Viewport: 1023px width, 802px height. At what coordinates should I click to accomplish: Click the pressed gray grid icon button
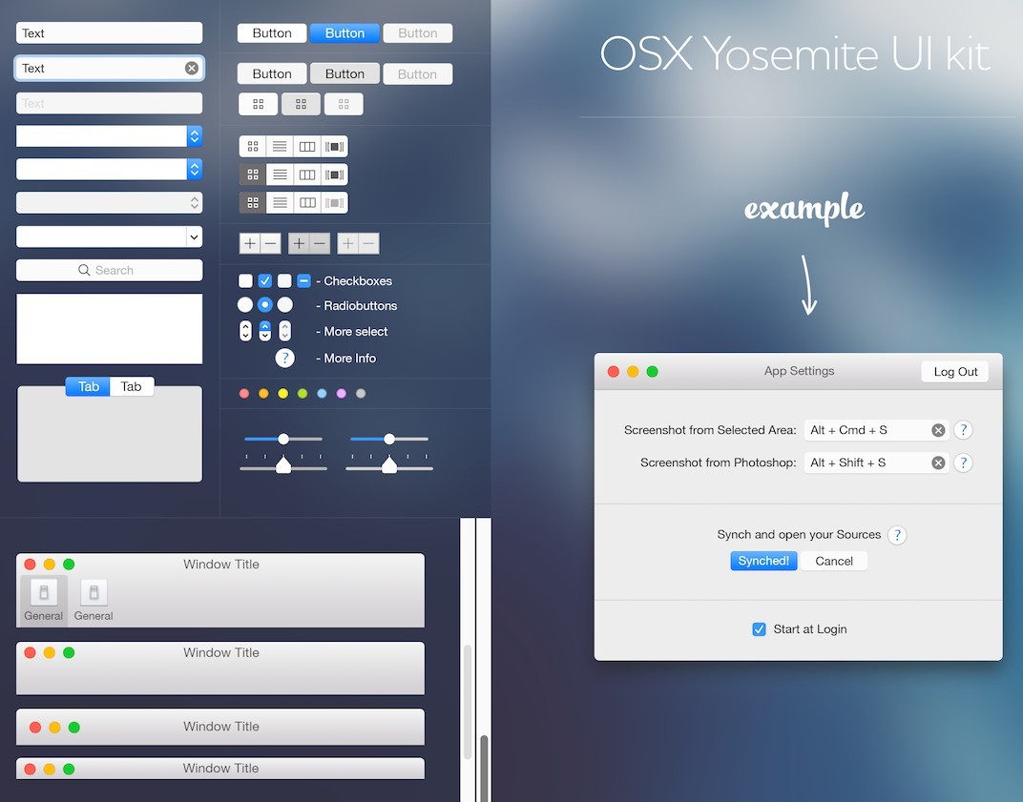[301, 104]
